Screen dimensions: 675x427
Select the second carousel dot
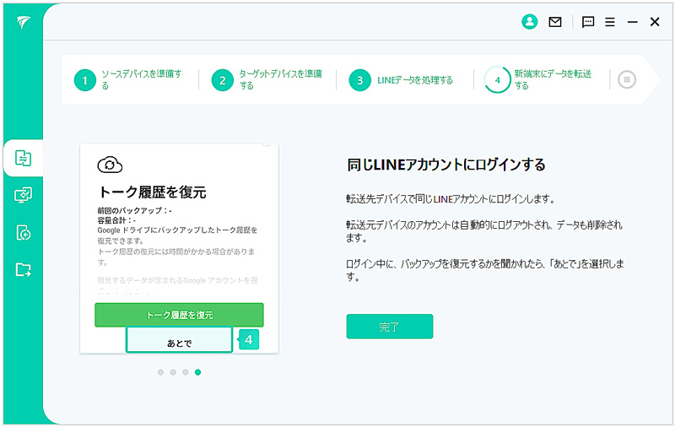point(173,372)
